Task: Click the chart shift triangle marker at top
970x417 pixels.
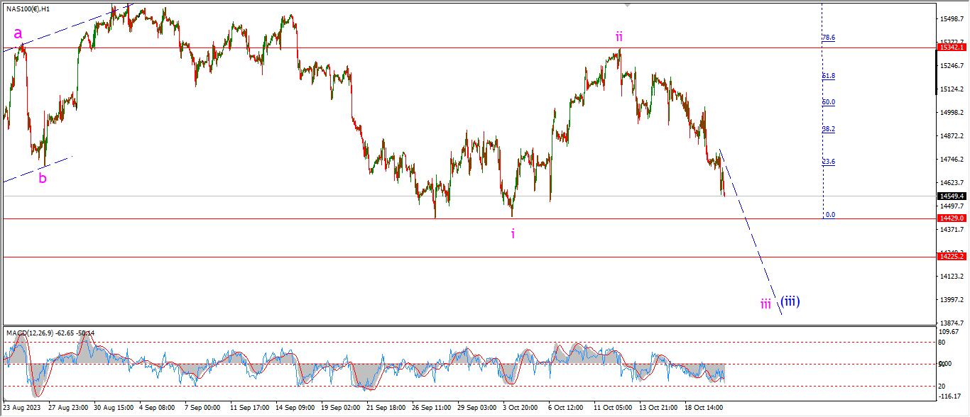Action: point(627,5)
